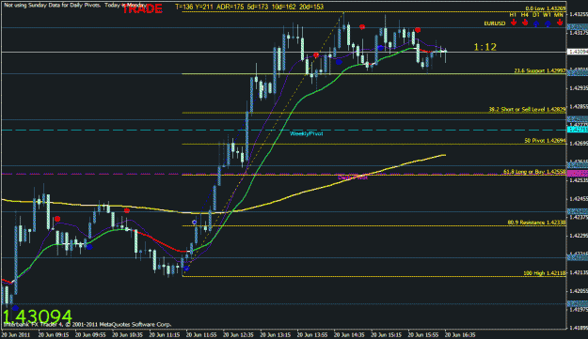Click the 1:12 candle countdown timer
The height and width of the screenshot is (339, 588).
click(485, 47)
